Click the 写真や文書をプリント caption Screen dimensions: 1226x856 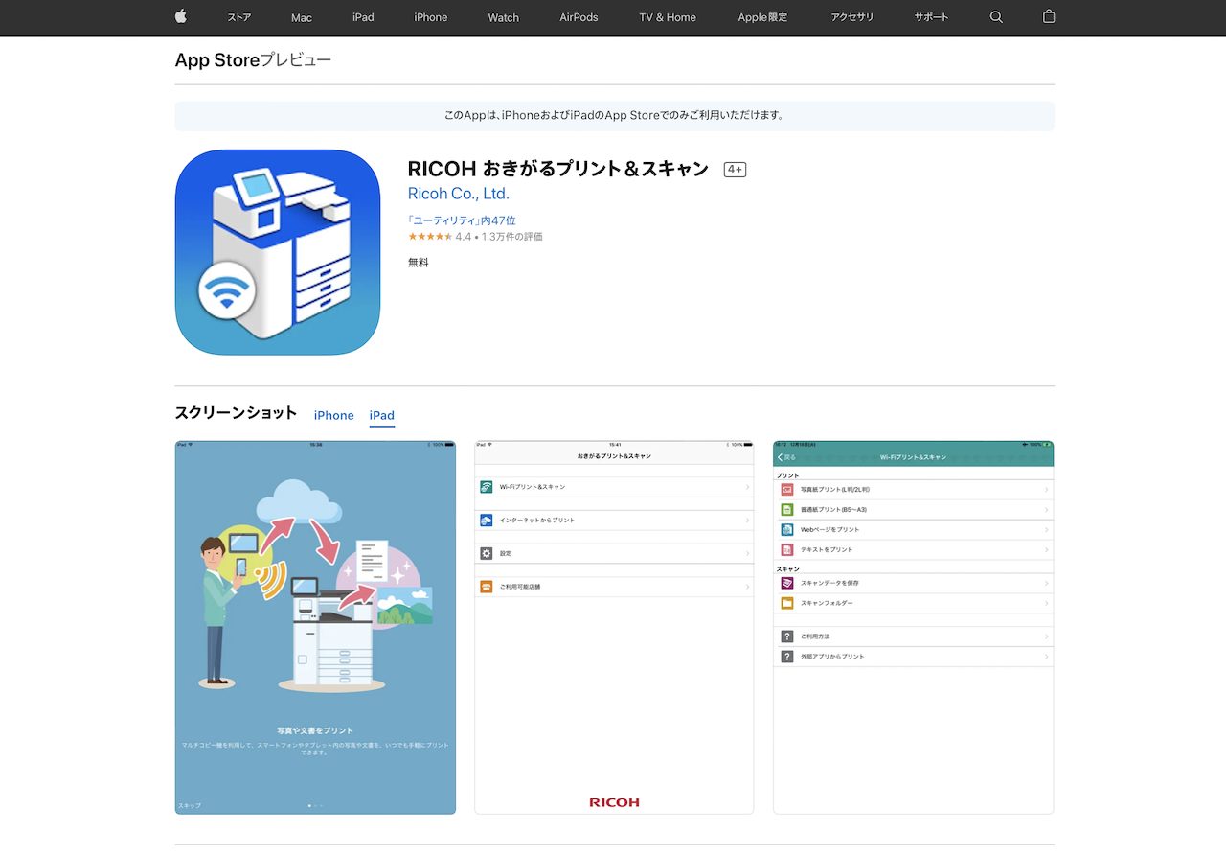(315, 730)
